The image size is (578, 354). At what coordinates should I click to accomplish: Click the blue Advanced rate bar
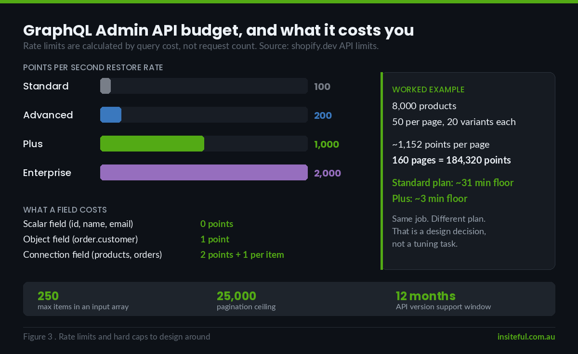pos(111,115)
